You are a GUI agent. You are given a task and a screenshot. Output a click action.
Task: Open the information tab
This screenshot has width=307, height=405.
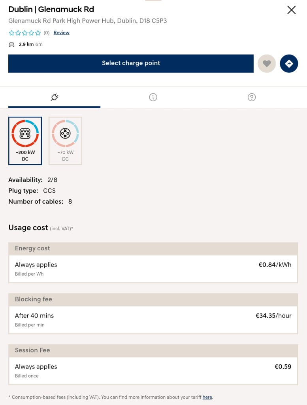click(x=153, y=97)
